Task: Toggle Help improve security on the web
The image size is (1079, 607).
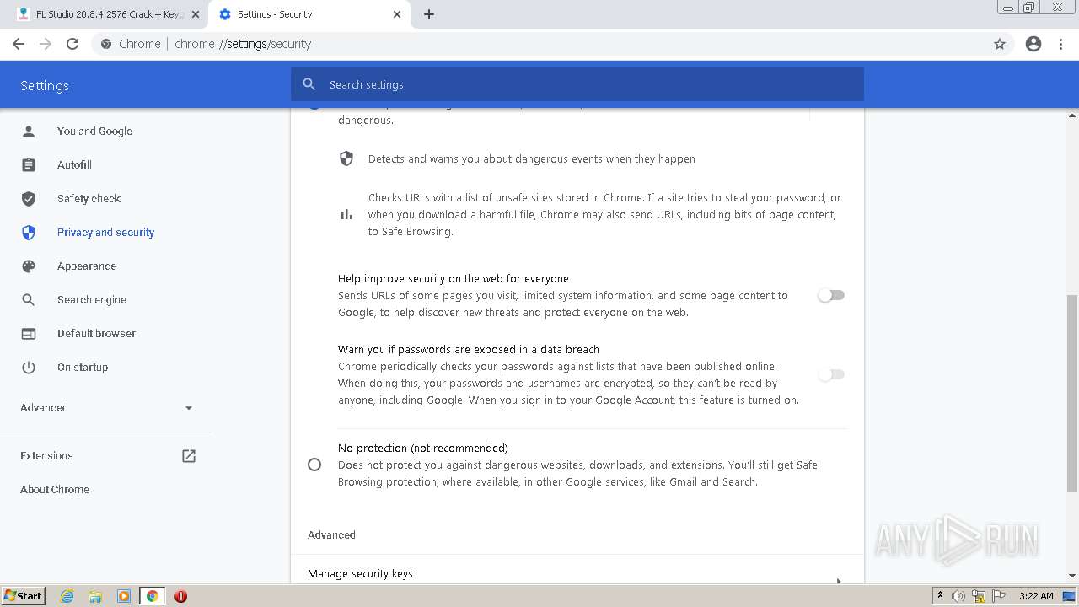Action: point(831,295)
